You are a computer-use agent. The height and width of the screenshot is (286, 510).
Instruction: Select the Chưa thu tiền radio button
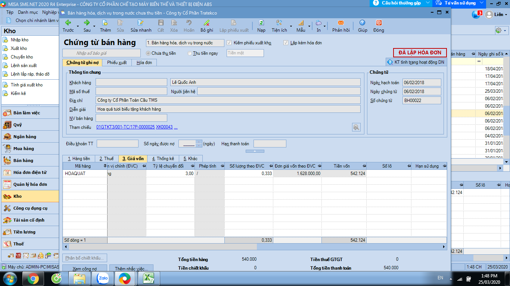[x=148, y=53]
